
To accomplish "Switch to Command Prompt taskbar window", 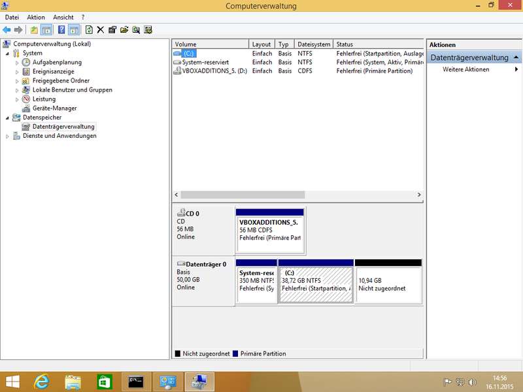I will pos(136,382).
